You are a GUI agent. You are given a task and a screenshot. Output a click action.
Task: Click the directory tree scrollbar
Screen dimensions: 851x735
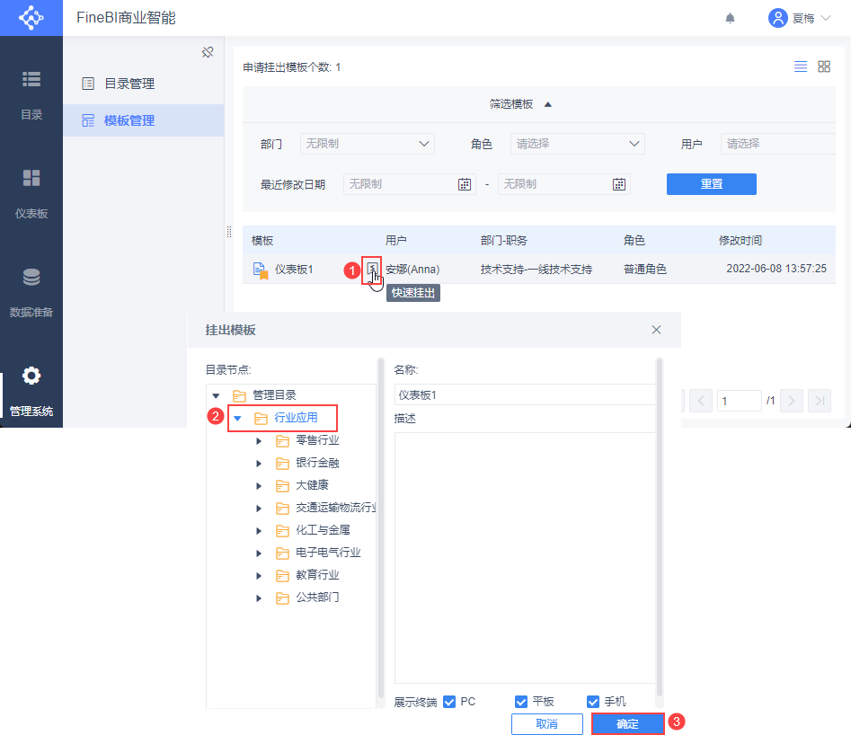(380, 527)
